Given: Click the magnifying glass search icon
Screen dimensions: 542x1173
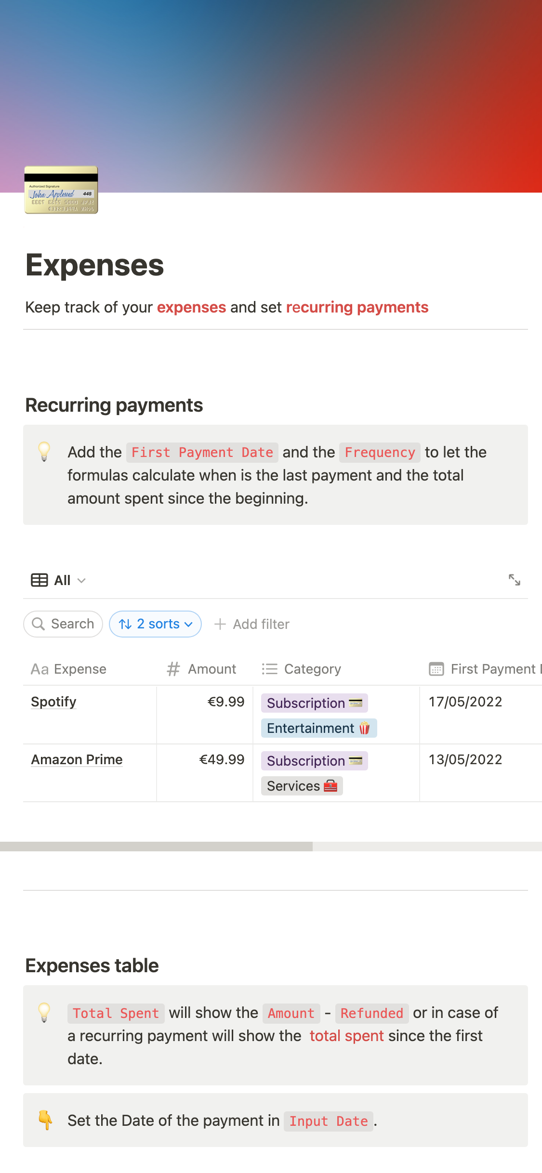Looking at the screenshot, I should pos(38,624).
